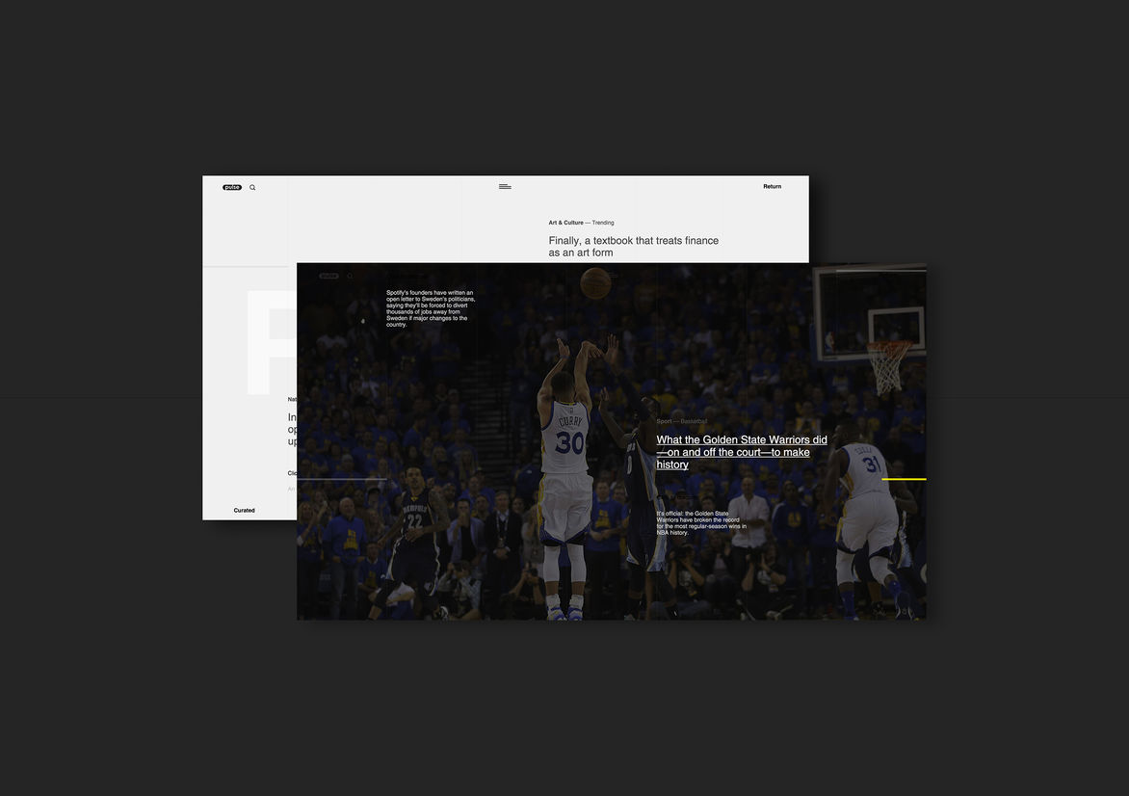Screen dimensions: 1129x796
Task: Click the dimmed search icon on the dark page
Action: 350,276
